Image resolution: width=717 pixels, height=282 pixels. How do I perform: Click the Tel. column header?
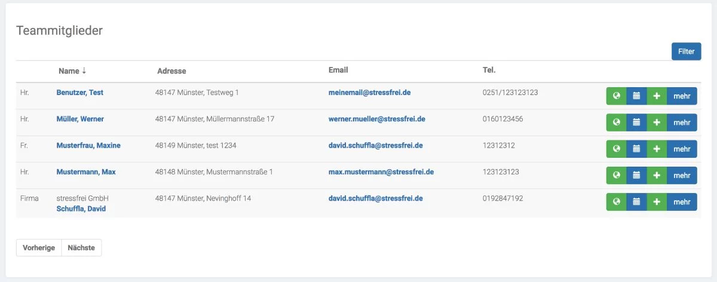(x=489, y=70)
